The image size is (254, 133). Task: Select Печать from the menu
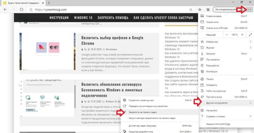226,79
